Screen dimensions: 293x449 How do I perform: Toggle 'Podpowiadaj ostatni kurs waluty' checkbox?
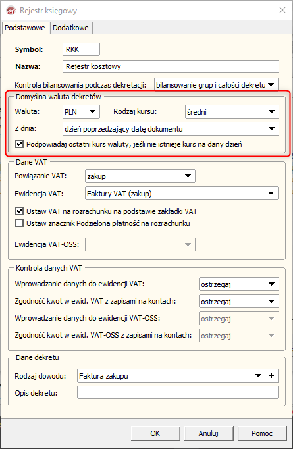point(19,144)
